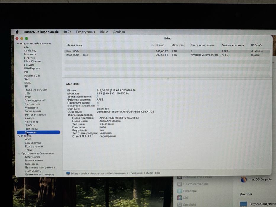Viewport: 276px width, 207px height.
Task: Select Запис дисків in the sidebar
Action: click(x=33, y=111)
